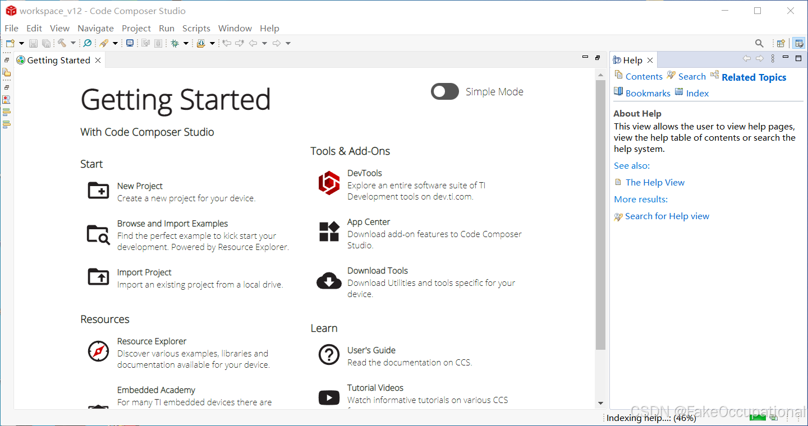Screen dimensions: 808x426
Task: Click the previous edit location icon
Action: tap(227, 43)
